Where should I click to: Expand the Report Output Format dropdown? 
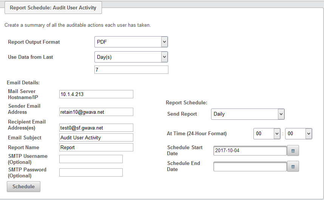[x=131, y=42]
